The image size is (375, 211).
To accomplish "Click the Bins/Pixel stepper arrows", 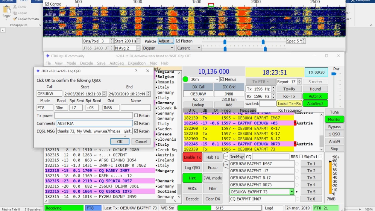I will click(x=111, y=41).
